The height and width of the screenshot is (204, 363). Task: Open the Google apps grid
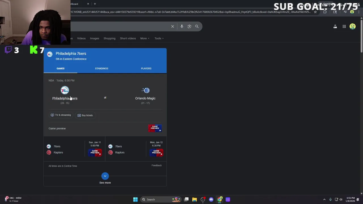(344, 26)
